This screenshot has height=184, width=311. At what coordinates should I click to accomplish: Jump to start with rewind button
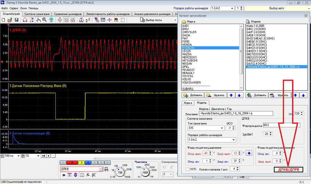pos(43,156)
